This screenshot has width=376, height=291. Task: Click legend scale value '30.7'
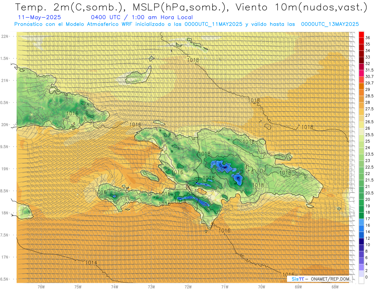[x=369, y=77]
